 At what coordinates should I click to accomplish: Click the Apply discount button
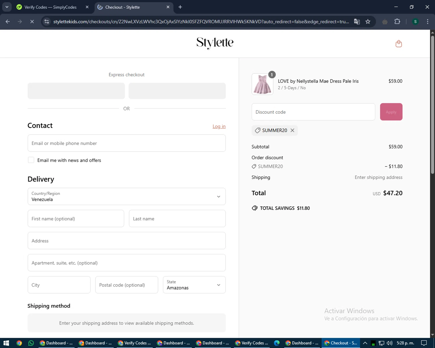coord(391,112)
